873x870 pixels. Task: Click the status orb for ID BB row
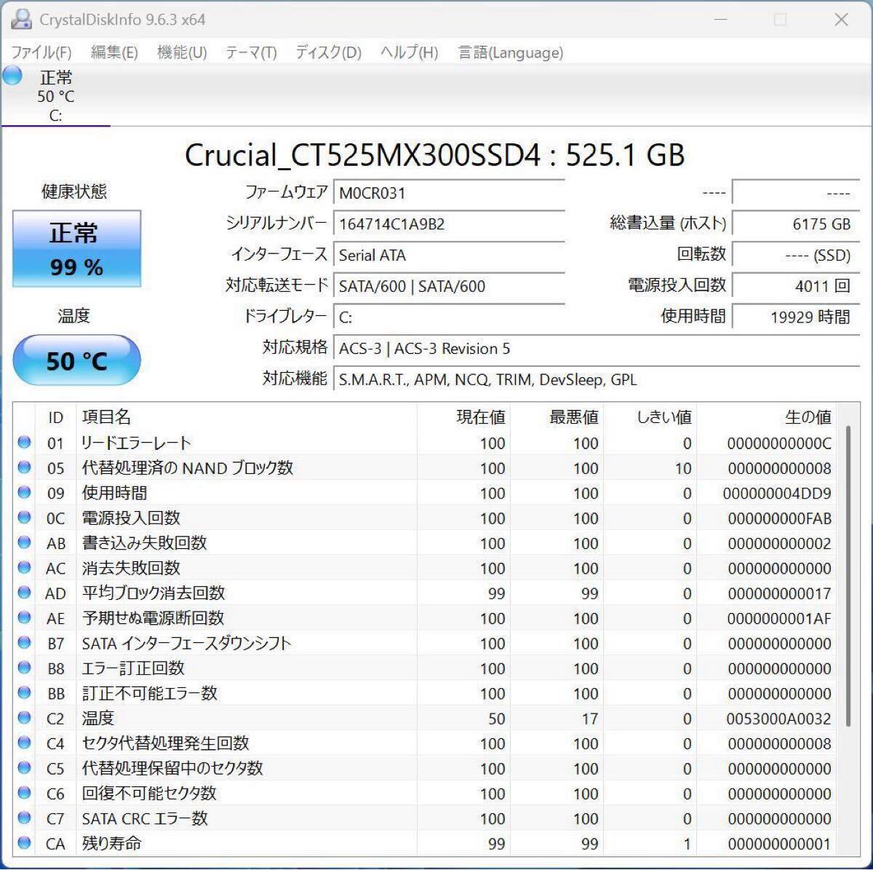click(24, 692)
